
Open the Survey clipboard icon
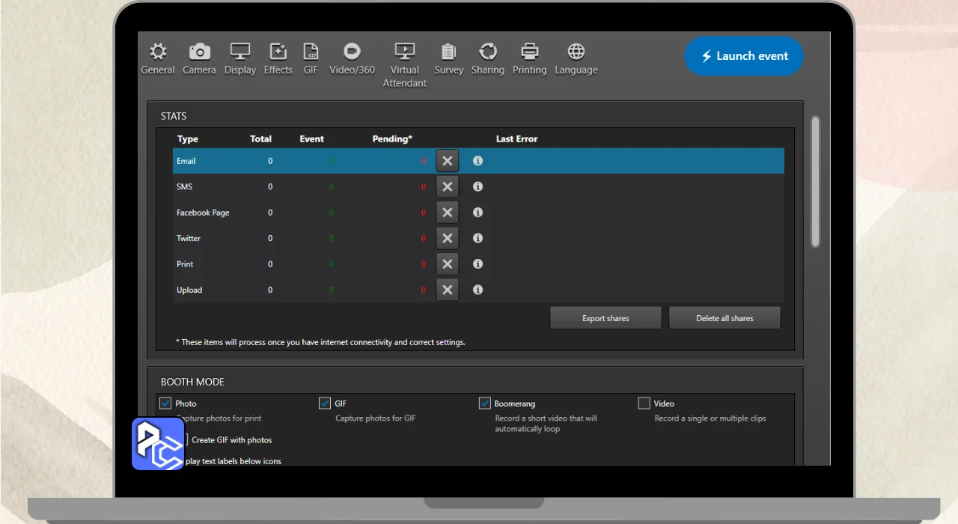point(448,52)
